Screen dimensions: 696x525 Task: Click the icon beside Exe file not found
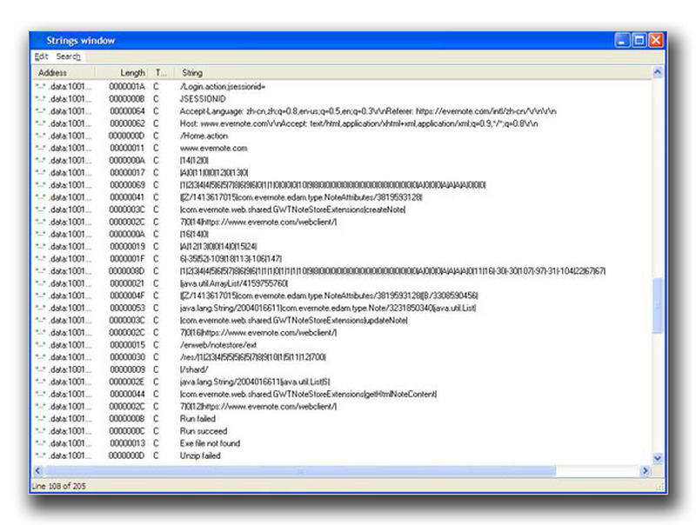(x=40, y=443)
